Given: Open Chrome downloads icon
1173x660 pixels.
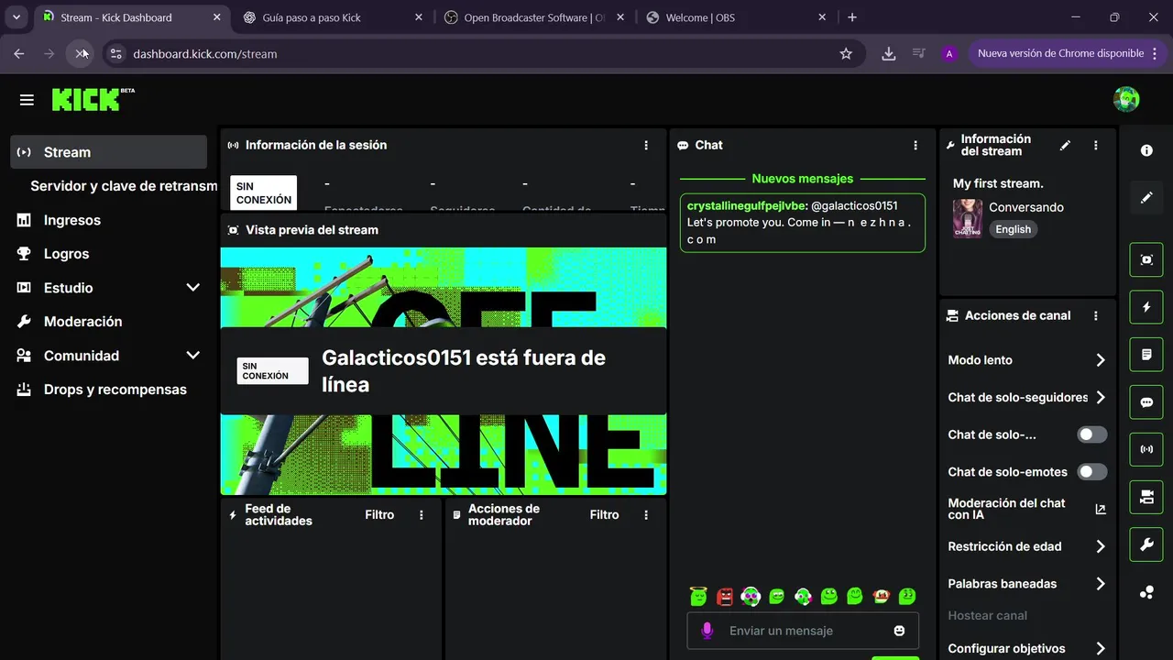Looking at the screenshot, I should click(x=888, y=54).
